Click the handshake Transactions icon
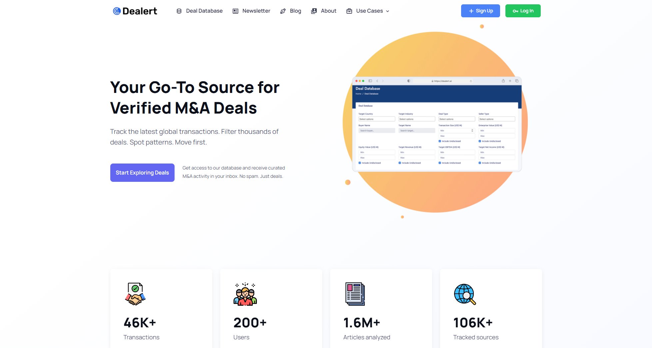652x348 pixels. 135,294
